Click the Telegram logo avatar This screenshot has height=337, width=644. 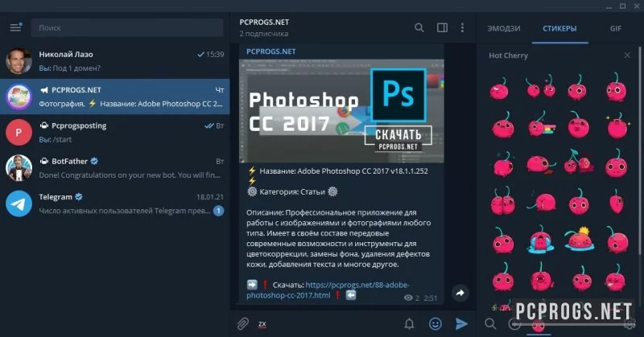coord(19,203)
